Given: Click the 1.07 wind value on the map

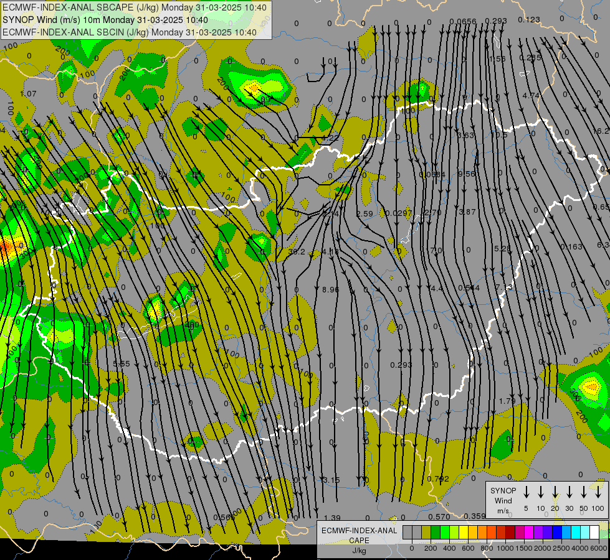Looking at the screenshot, I should [28, 94].
